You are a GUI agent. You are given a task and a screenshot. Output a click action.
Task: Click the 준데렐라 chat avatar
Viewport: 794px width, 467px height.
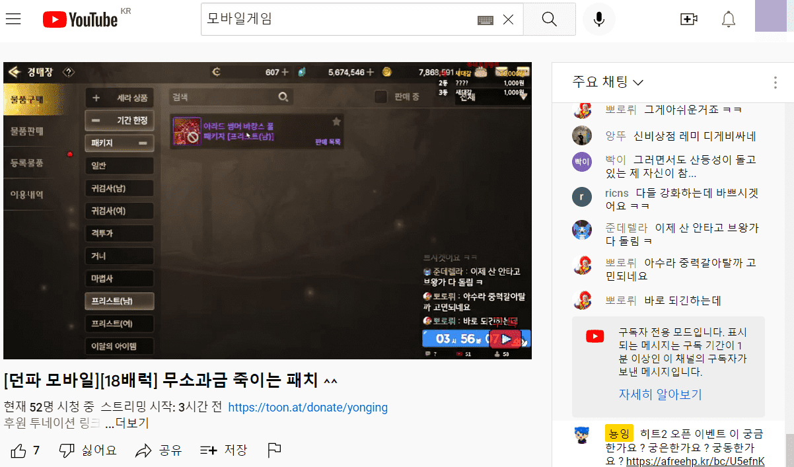[x=581, y=230]
